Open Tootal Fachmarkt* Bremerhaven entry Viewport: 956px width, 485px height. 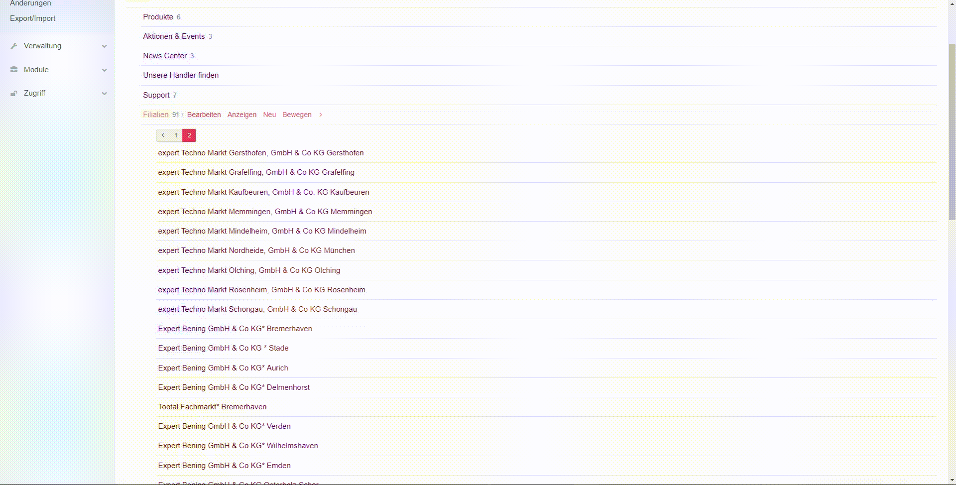[212, 407]
